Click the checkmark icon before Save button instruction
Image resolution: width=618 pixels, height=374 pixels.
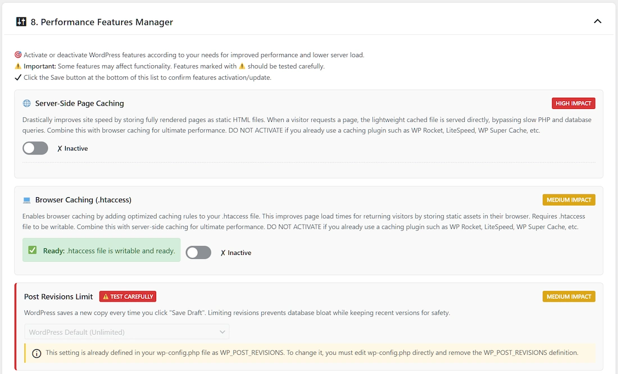tap(18, 77)
